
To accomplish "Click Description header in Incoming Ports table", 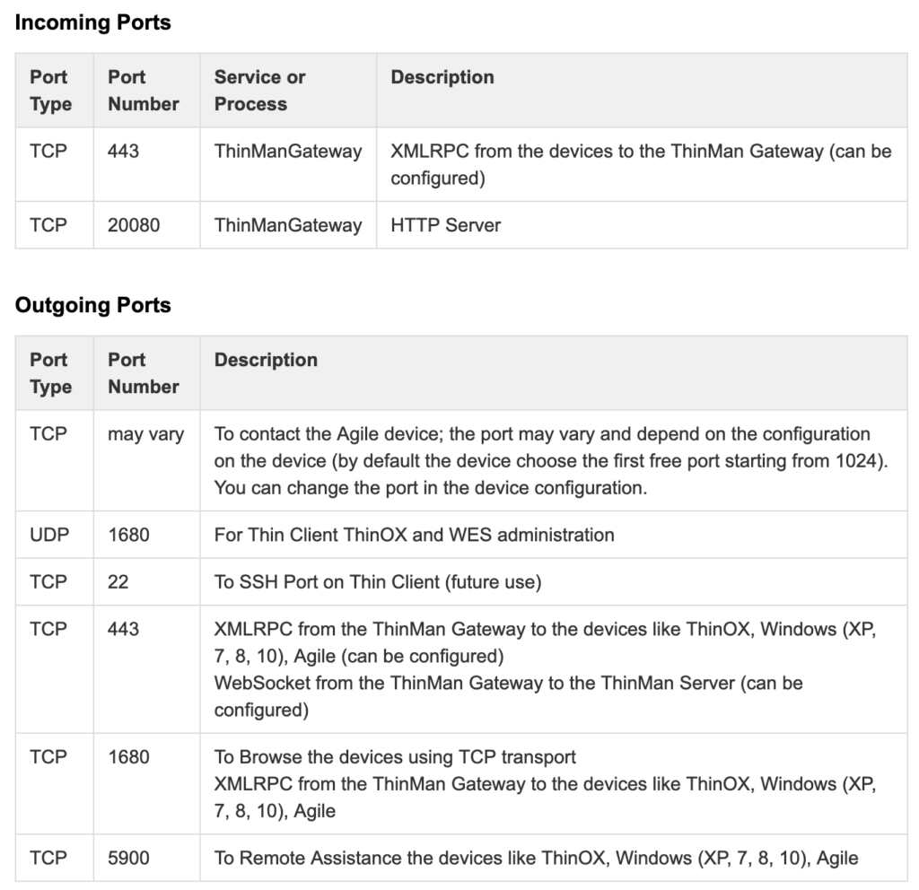I will point(442,77).
